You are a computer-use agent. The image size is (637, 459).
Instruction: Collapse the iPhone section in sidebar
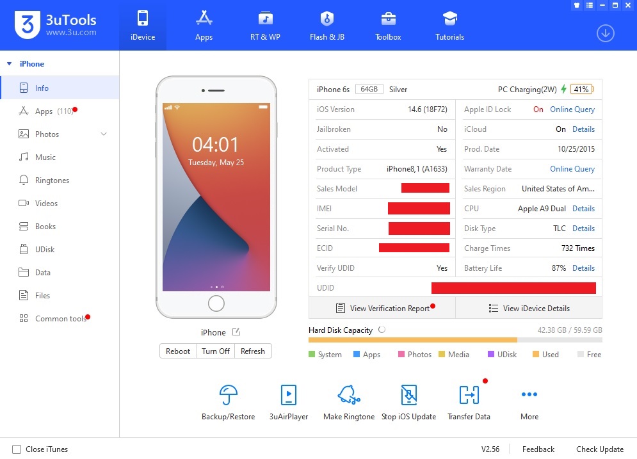click(9, 63)
